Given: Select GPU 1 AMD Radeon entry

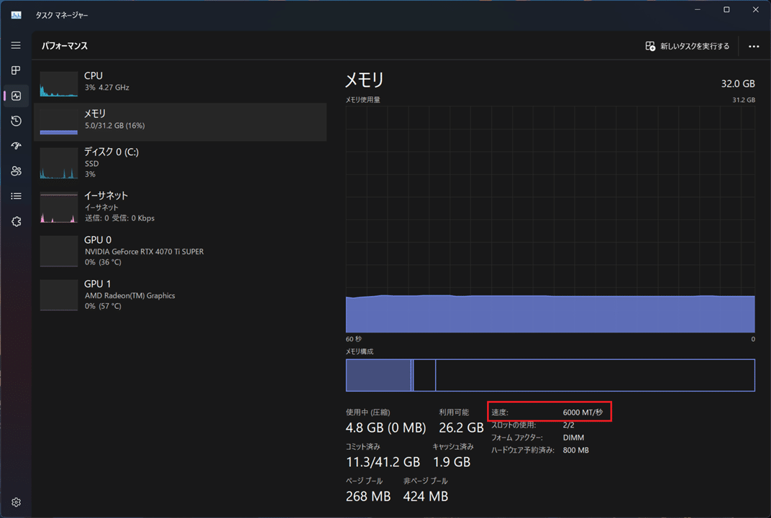Looking at the screenshot, I should click(181, 295).
